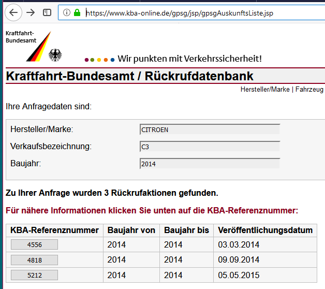The image size is (325, 289).
Task: Click the Baujahr von column header
Action: click(x=131, y=230)
